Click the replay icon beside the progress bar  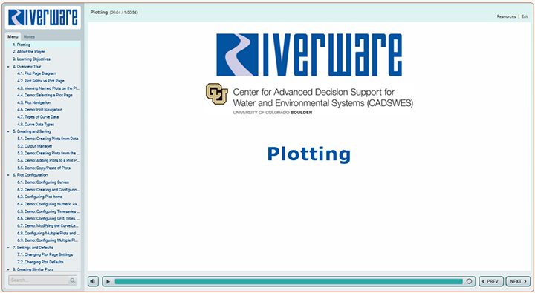pos(469,281)
